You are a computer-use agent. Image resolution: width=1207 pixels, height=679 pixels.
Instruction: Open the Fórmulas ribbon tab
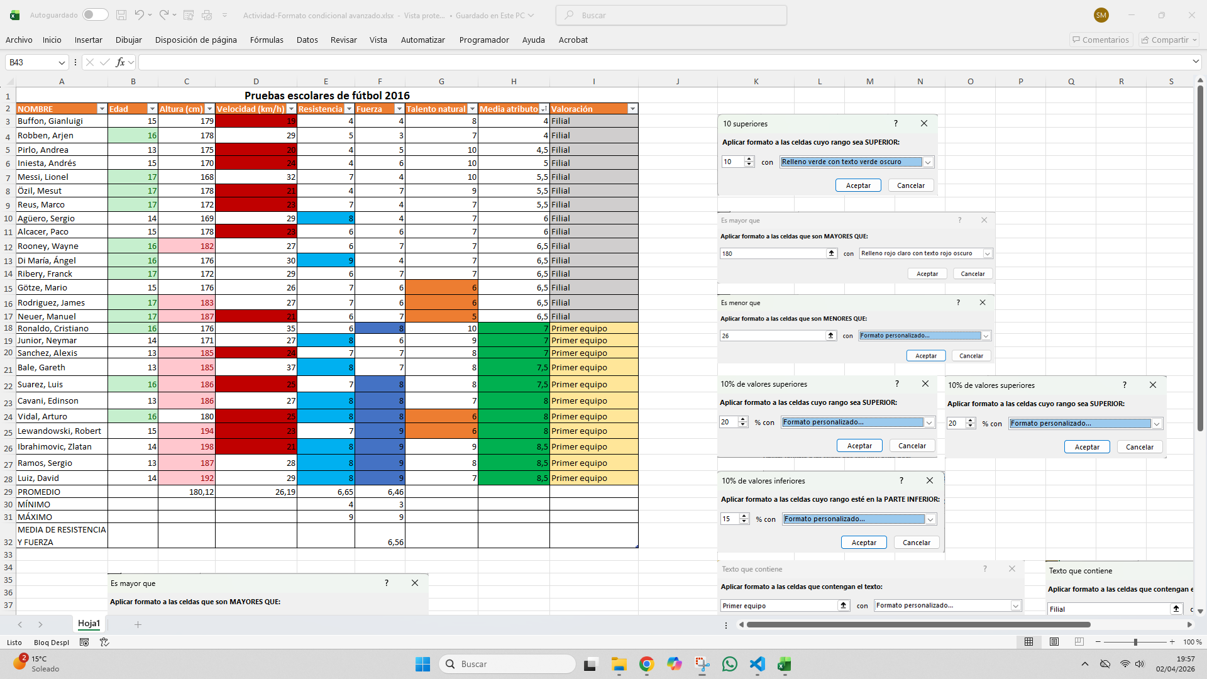click(267, 40)
